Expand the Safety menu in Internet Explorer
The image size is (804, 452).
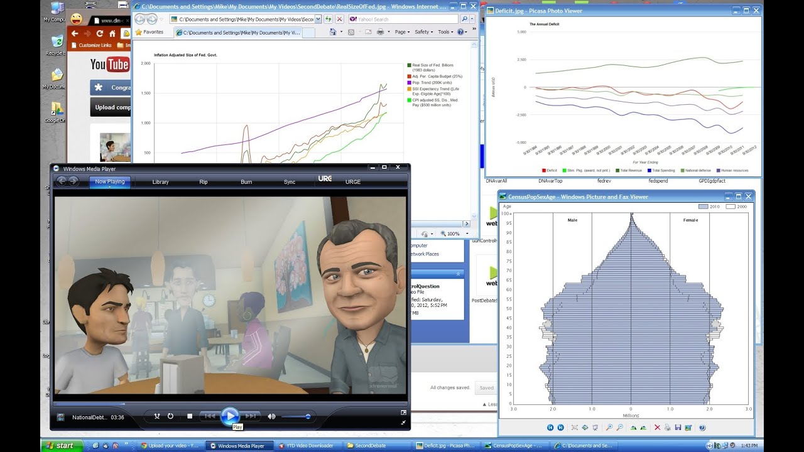[423, 32]
